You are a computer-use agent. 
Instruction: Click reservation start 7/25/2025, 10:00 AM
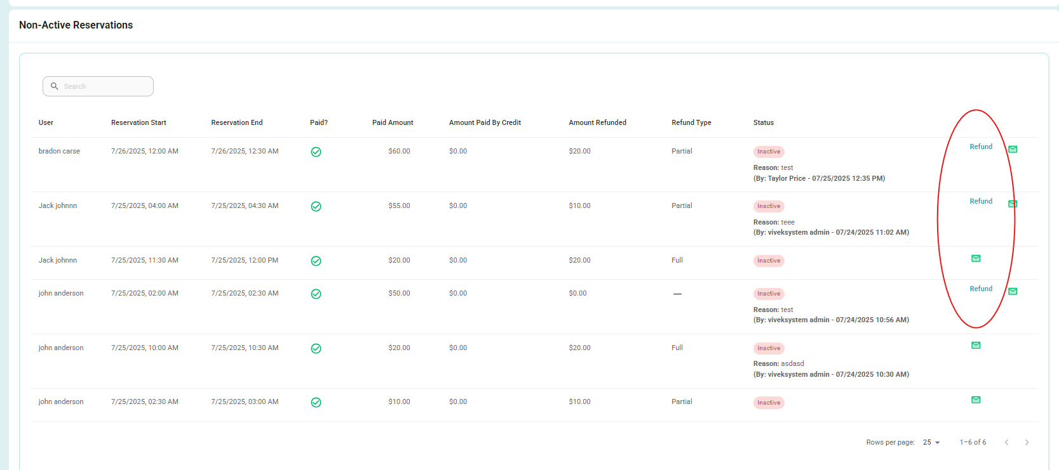[x=145, y=348]
